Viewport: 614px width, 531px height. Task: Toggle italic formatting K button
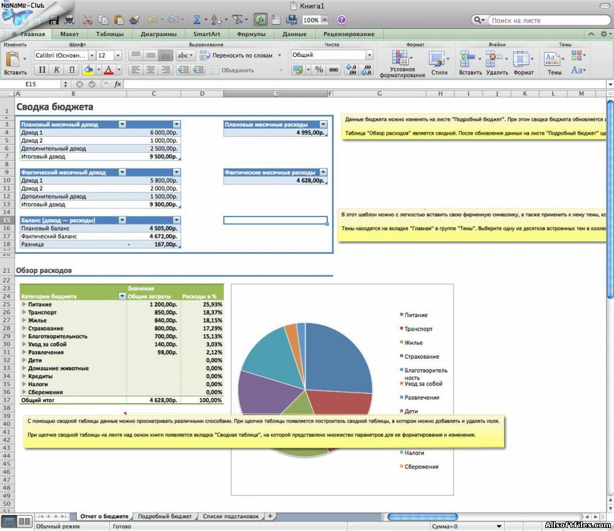coord(57,70)
